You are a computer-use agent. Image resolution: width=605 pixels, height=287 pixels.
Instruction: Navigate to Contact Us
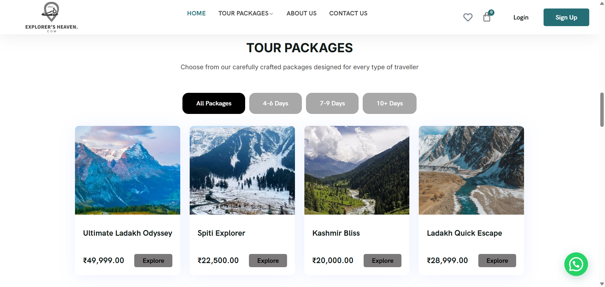click(348, 13)
